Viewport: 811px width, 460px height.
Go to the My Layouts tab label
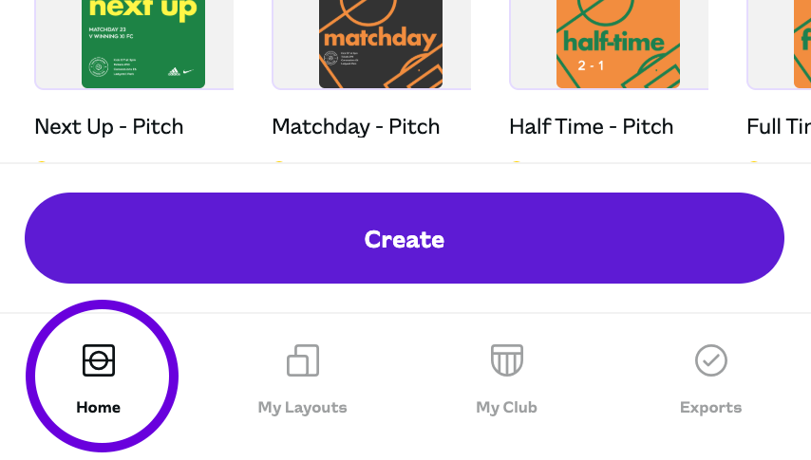click(x=303, y=407)
